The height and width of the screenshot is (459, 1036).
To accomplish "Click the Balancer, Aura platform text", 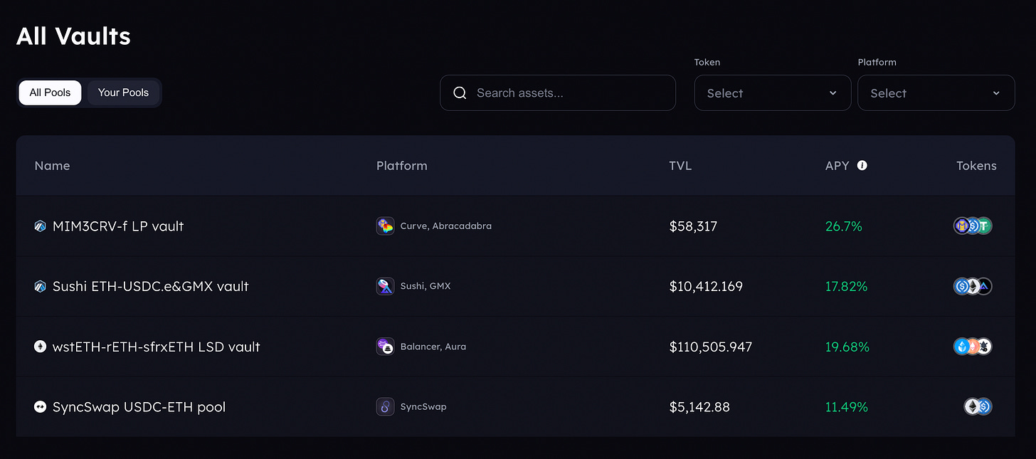I will (x=433, y=347).
